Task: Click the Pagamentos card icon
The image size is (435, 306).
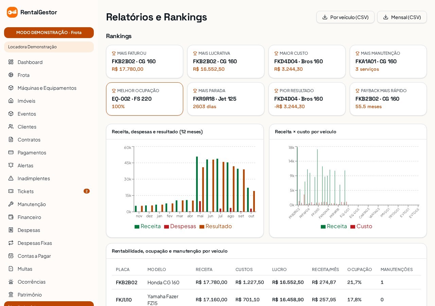Action: click(x=11, y=152)
